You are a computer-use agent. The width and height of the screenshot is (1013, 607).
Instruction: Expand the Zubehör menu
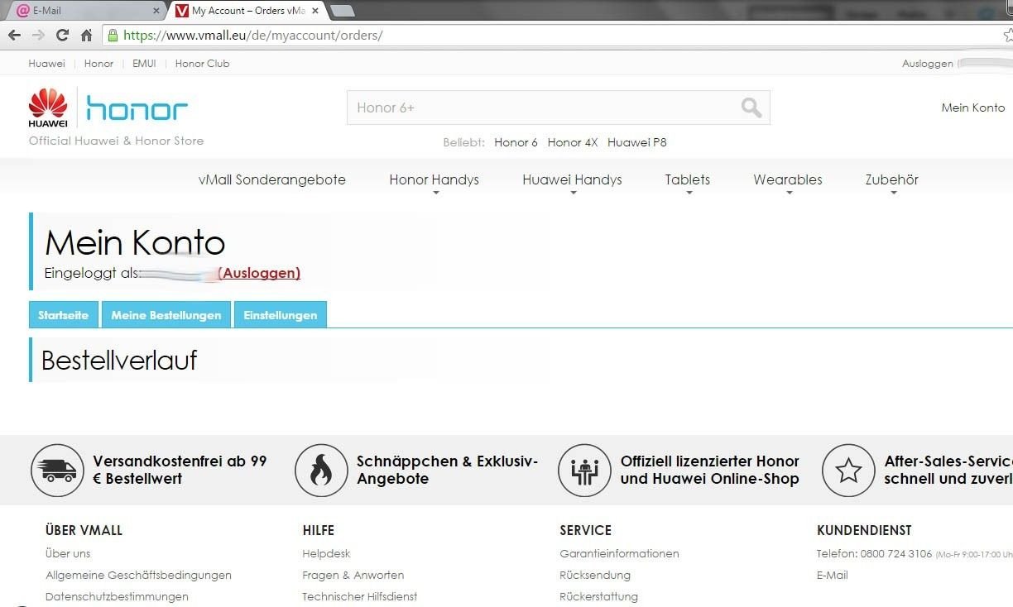892,180
